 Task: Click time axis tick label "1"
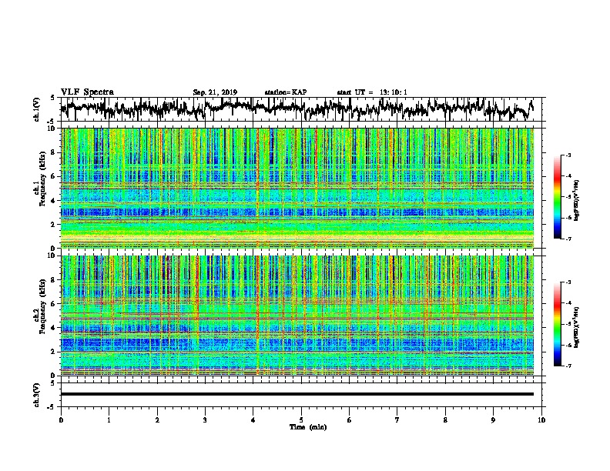(x=109, y=420)
